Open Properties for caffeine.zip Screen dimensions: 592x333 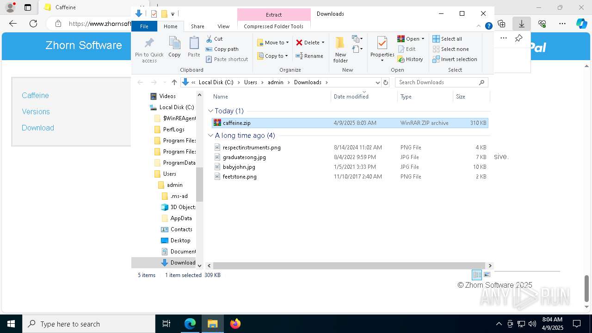click(382, 49)
